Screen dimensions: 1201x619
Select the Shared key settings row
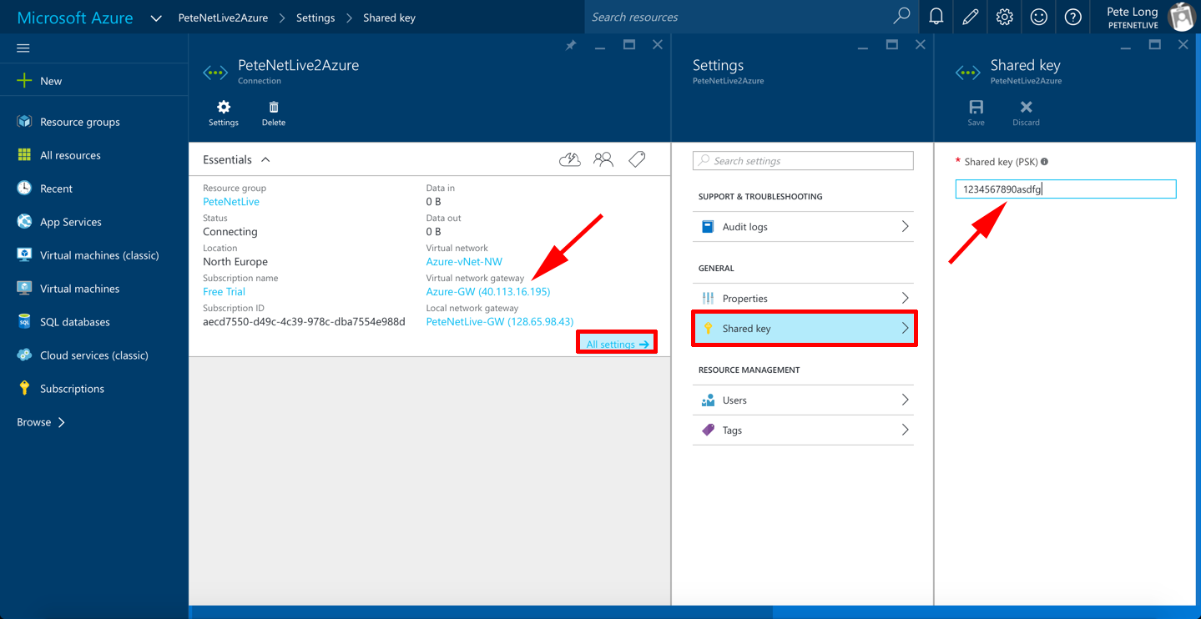(803, 329)
